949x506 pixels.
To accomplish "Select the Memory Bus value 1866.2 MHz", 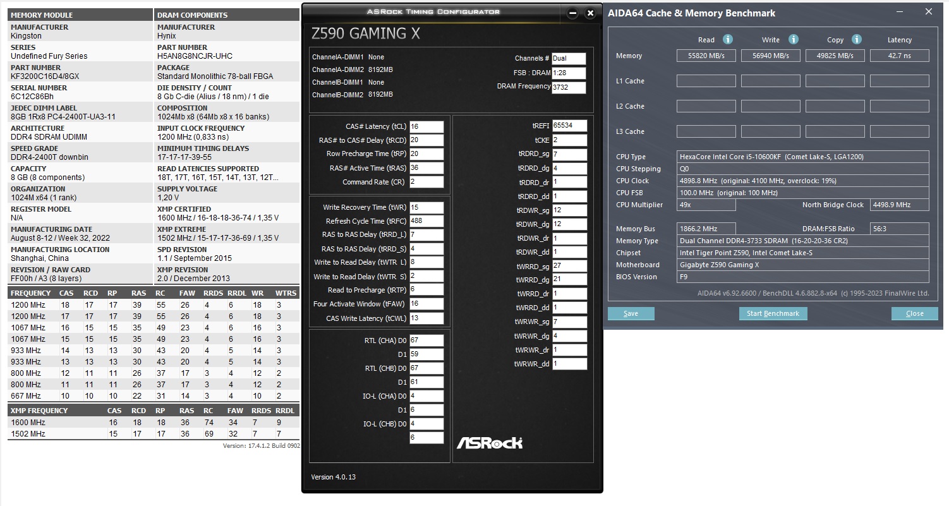I will pos(706,229).
